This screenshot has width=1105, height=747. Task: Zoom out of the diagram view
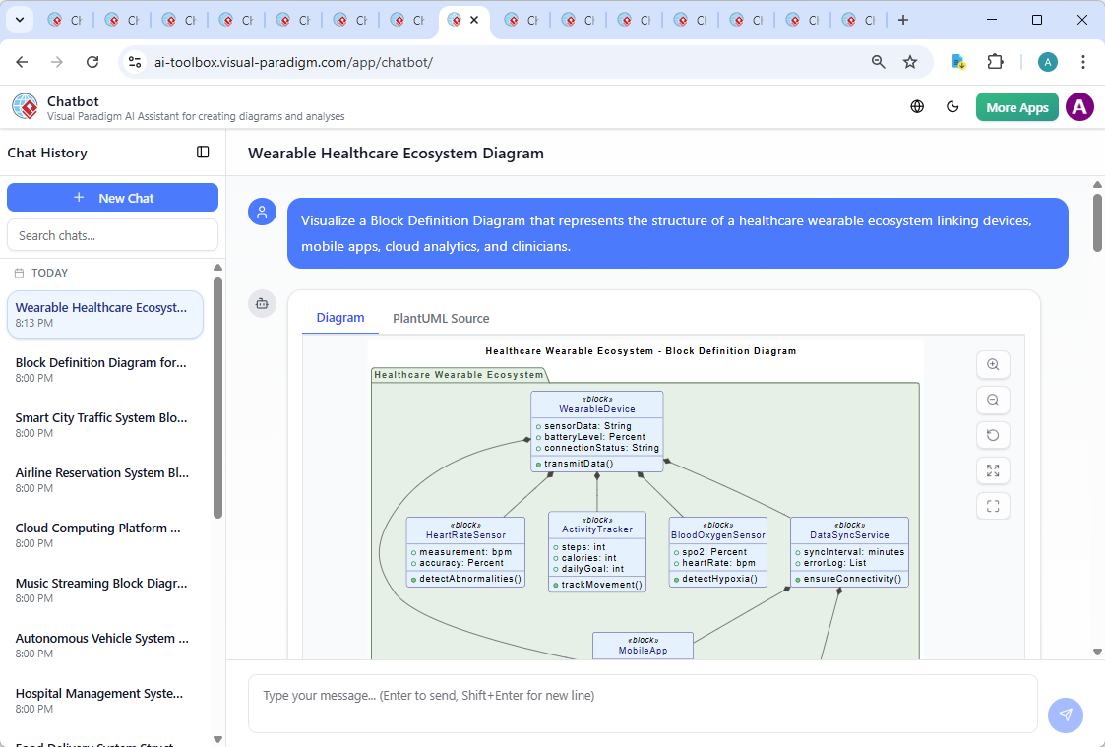pos(993,400)
